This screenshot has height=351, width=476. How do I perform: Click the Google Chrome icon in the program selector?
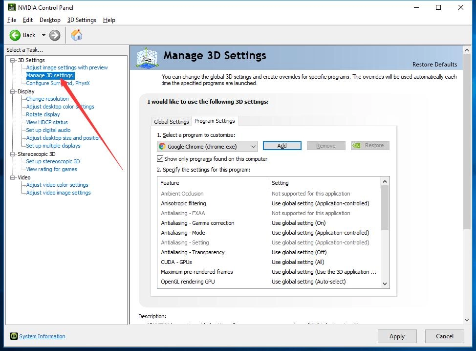click(162, 146)
